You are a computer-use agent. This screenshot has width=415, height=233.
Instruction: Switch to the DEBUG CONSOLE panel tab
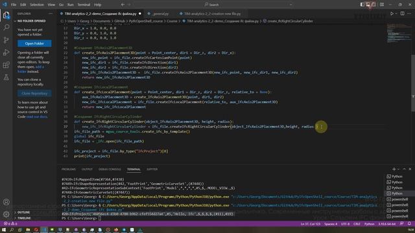pos(110,170)
